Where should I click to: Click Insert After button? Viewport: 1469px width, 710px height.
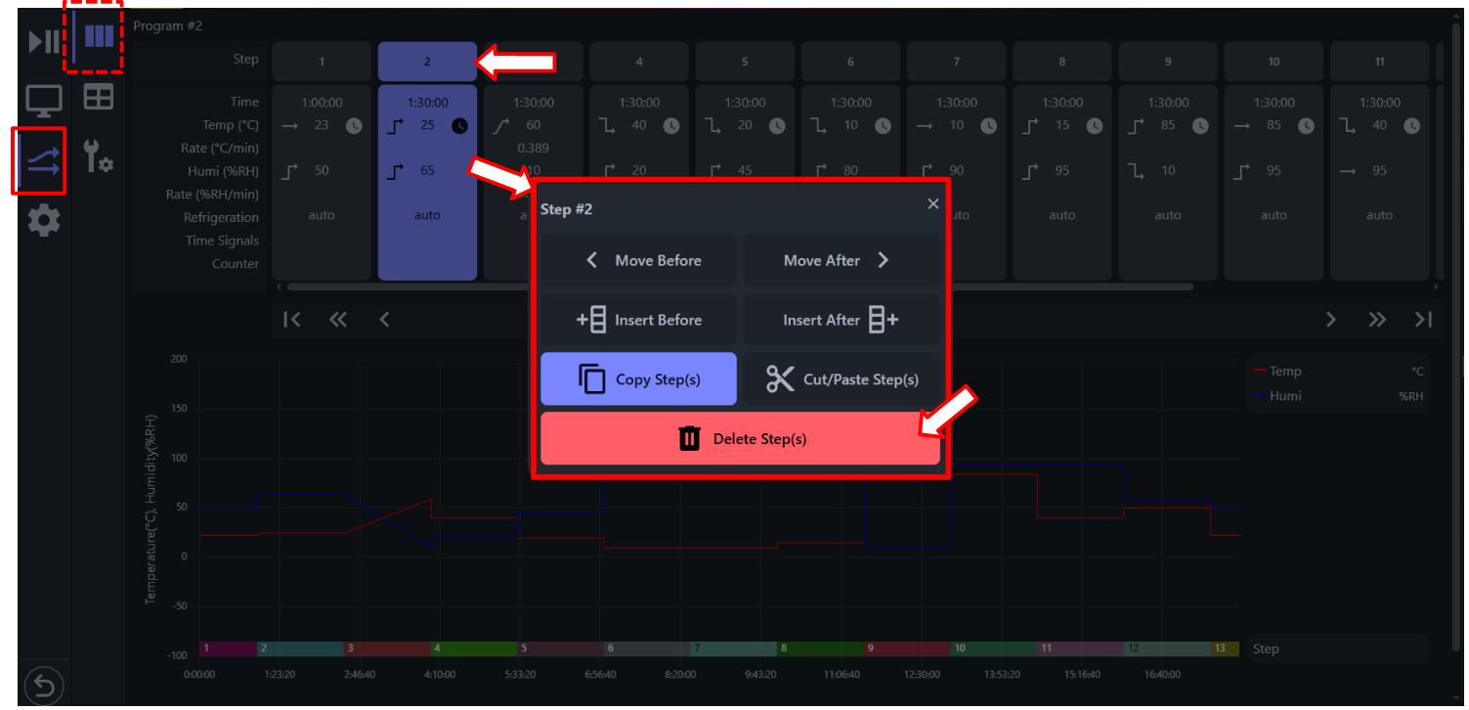pos(843,320)
